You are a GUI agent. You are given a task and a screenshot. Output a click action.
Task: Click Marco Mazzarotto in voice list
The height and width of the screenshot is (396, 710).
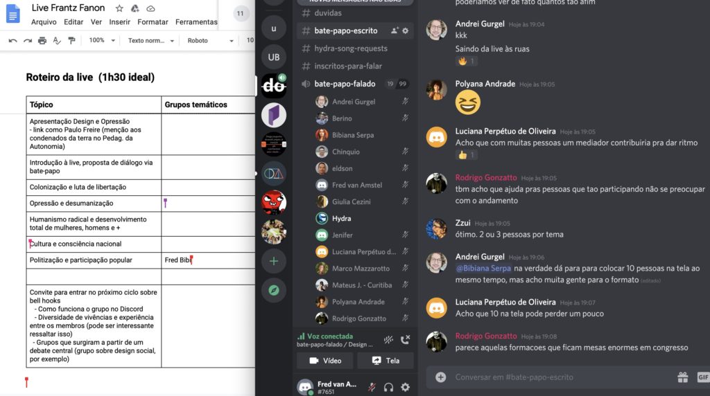[x=362, y=269]
